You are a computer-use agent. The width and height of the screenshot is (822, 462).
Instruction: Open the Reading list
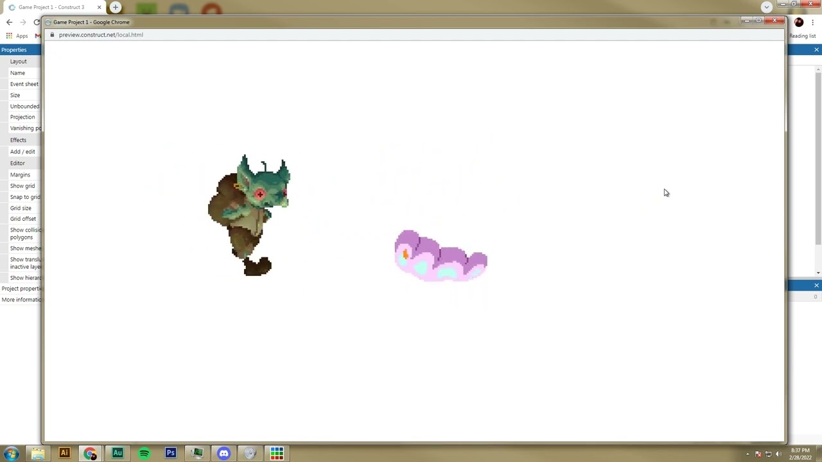(802, 36)
